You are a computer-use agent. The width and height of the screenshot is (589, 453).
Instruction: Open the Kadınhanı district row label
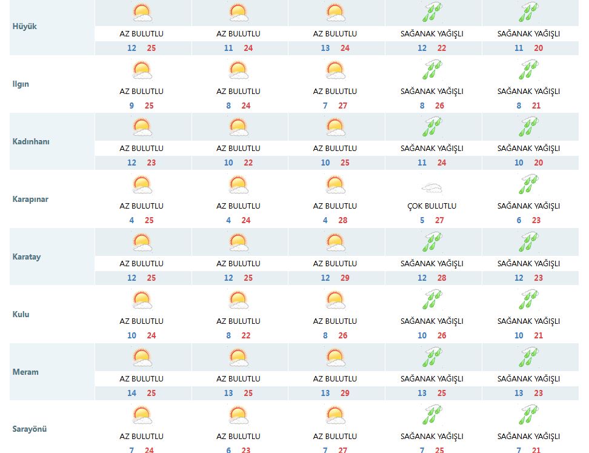[31, 141]
